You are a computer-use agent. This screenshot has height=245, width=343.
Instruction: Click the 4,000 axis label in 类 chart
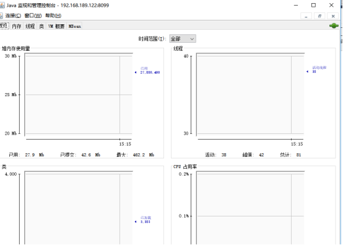click(11, 174)
